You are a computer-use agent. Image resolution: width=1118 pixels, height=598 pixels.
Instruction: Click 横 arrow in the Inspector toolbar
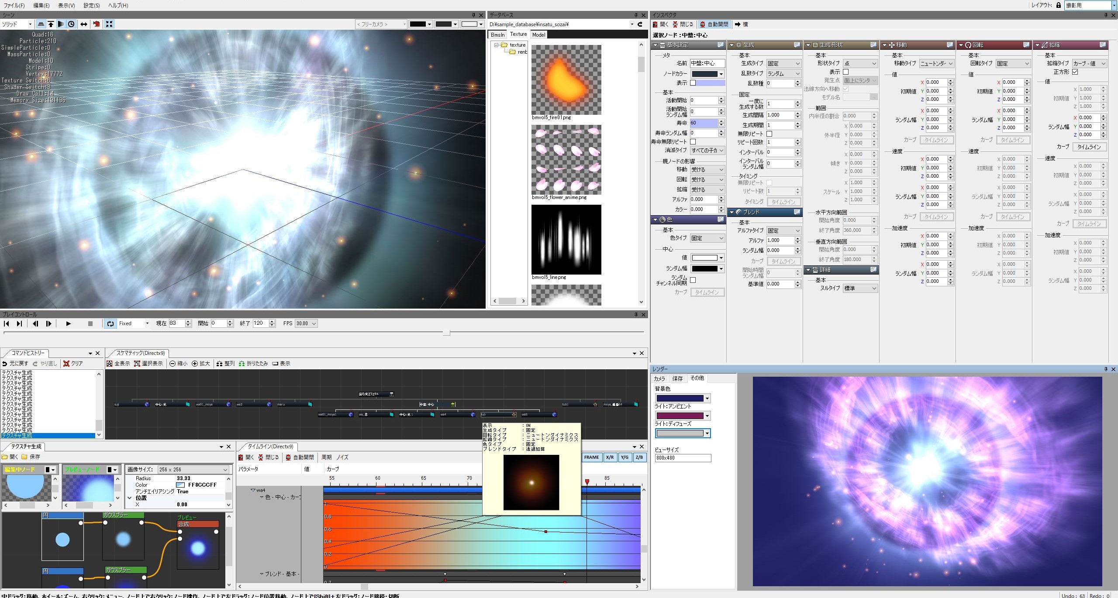[x=742, y=24]
